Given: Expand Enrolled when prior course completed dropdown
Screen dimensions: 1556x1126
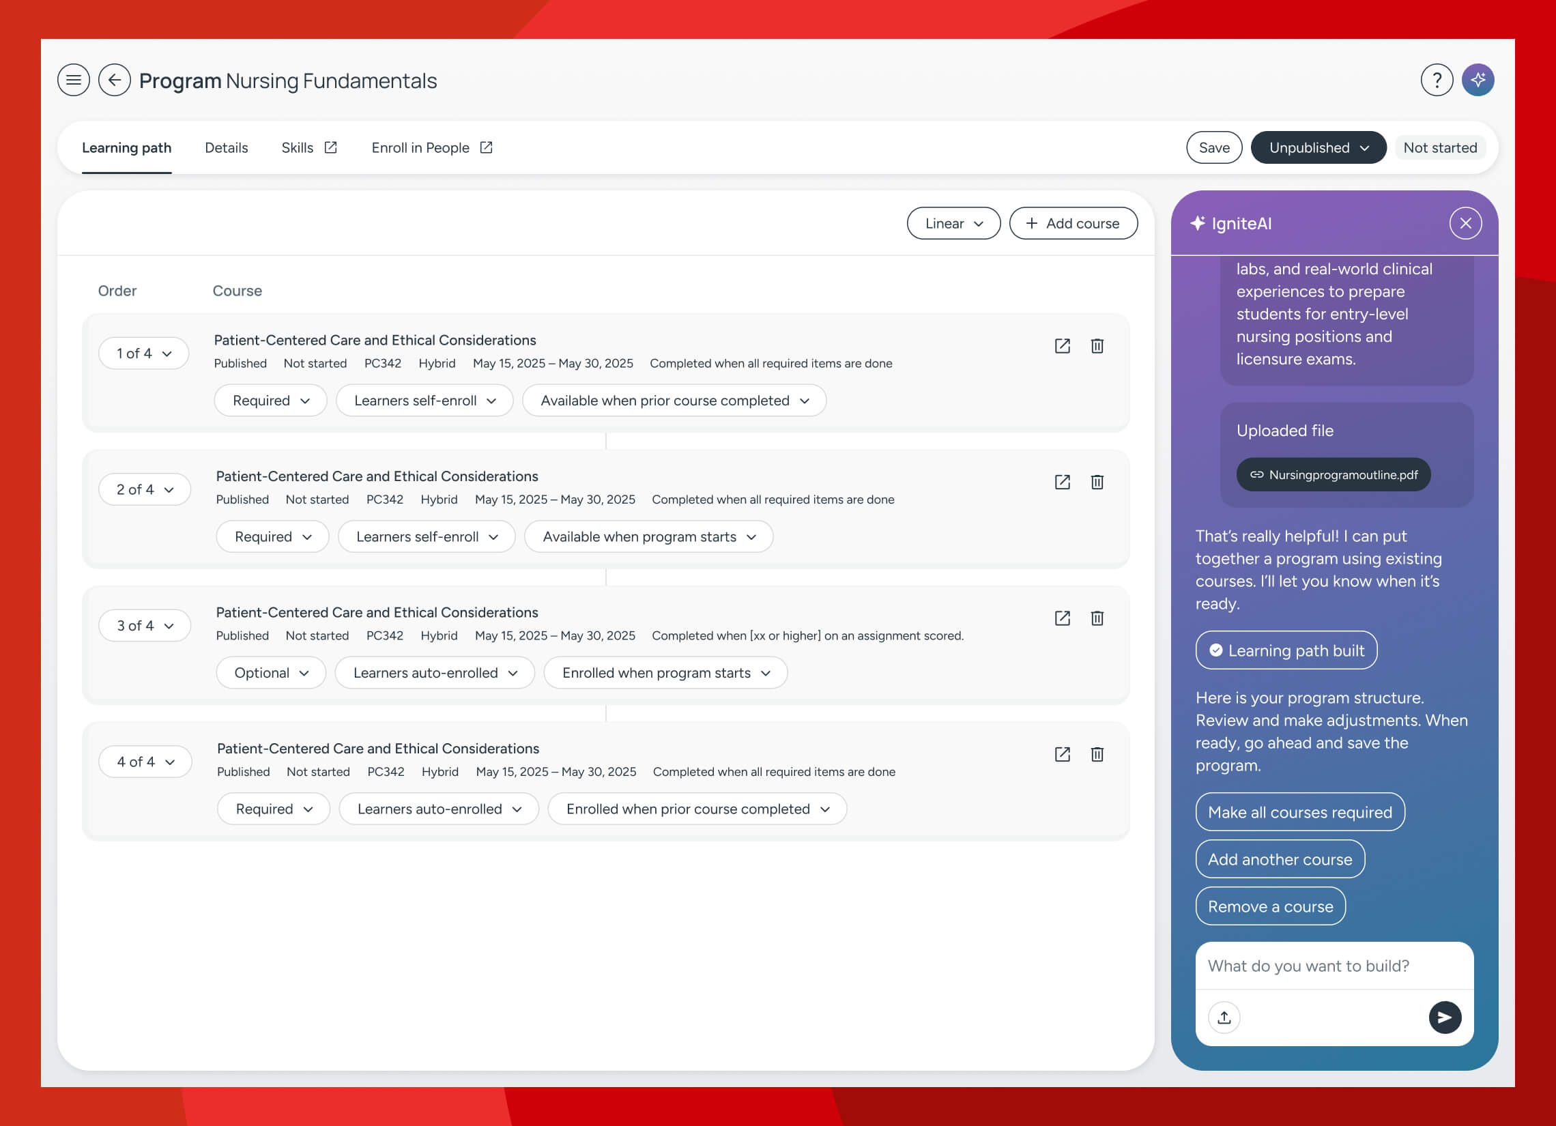Looking at the screenshot, I should coord(696,809).
